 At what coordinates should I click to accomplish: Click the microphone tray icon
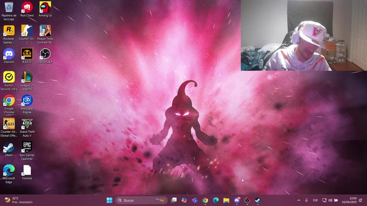[306, 200]
